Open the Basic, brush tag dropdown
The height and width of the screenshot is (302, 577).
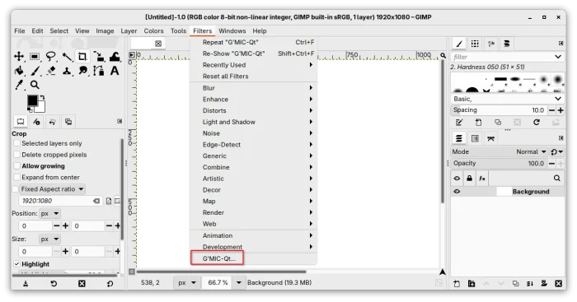point(508,99)
